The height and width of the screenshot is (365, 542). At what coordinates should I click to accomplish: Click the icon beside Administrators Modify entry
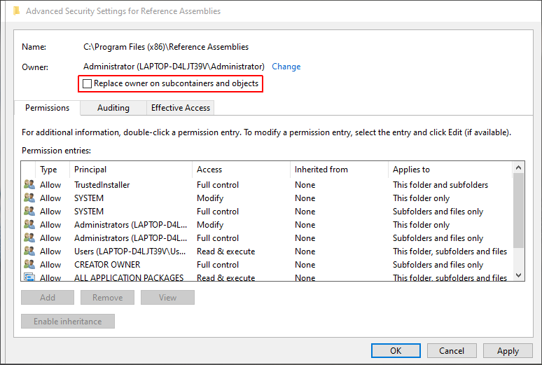tap(29, 225)
